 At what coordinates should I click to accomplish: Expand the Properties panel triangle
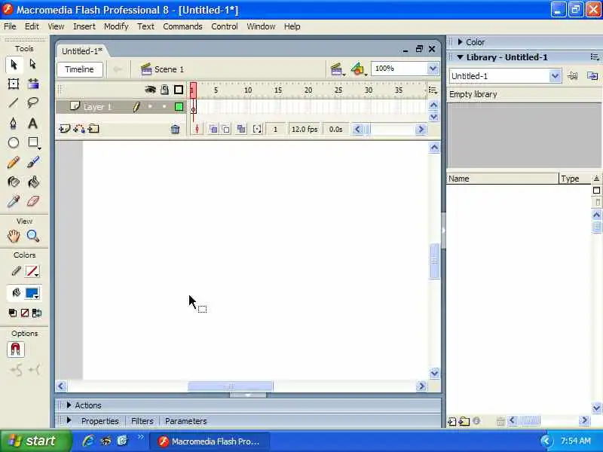[x=69, y=420]
